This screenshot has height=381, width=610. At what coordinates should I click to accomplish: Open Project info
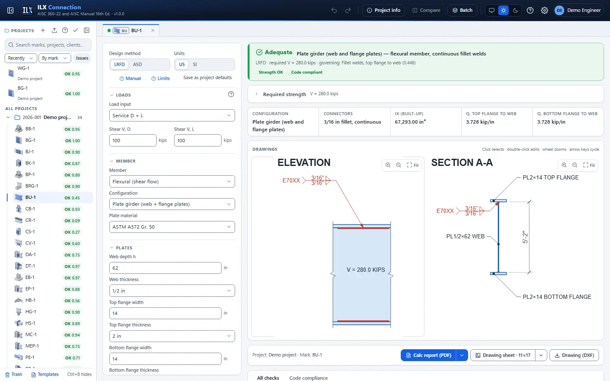point(384,10)
